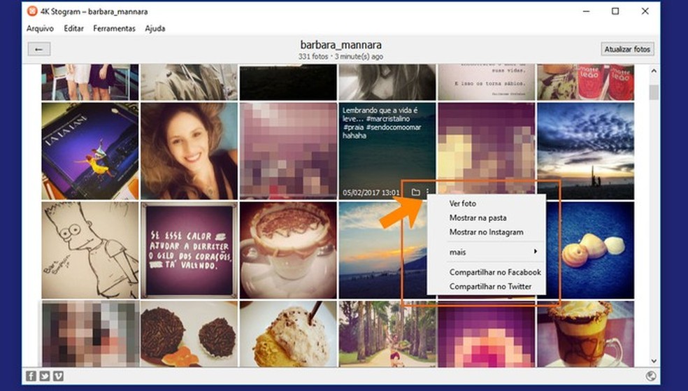Open the glass mug drink thumbnail
688x391 pixels.
point(586,334)
